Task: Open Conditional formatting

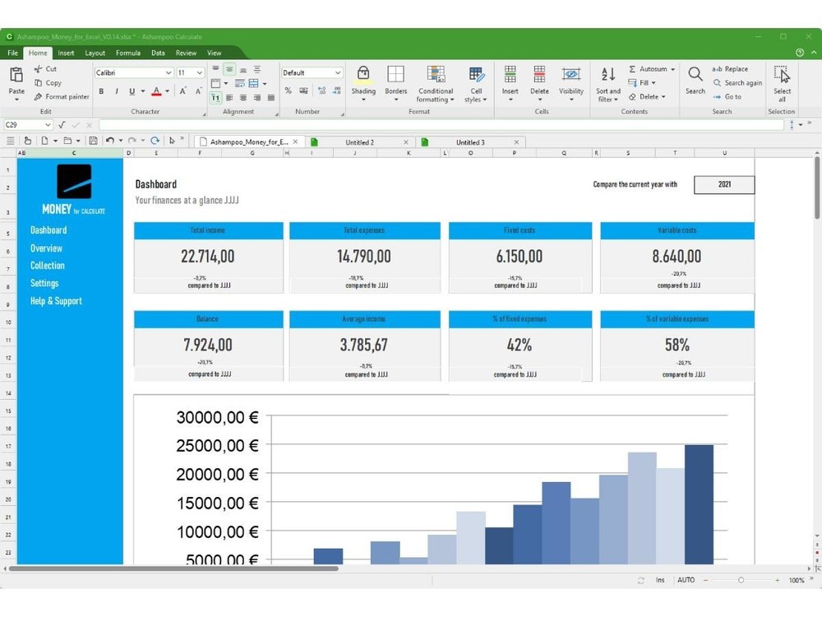Action: (x=435, y=84)
